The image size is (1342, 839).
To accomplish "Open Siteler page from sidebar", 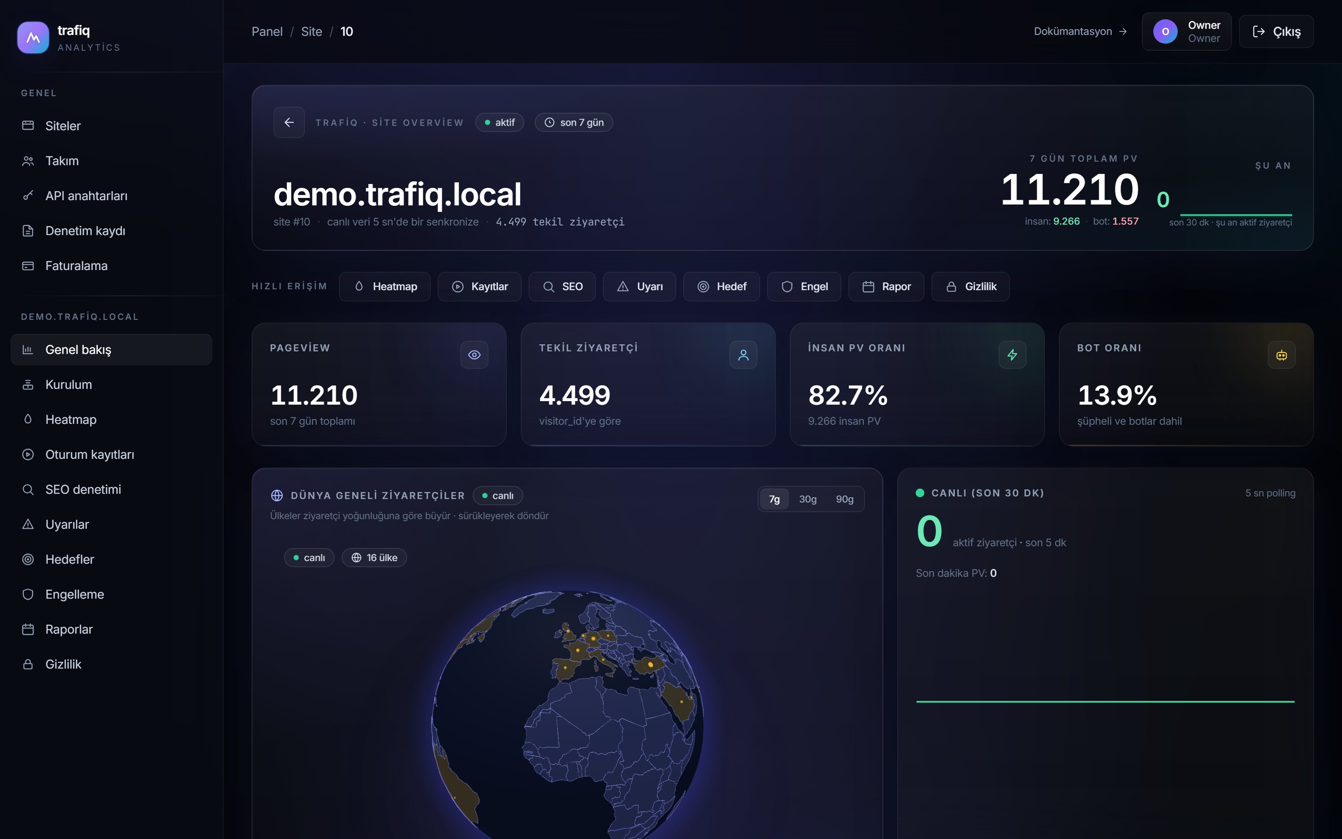I will pos(111,126).
